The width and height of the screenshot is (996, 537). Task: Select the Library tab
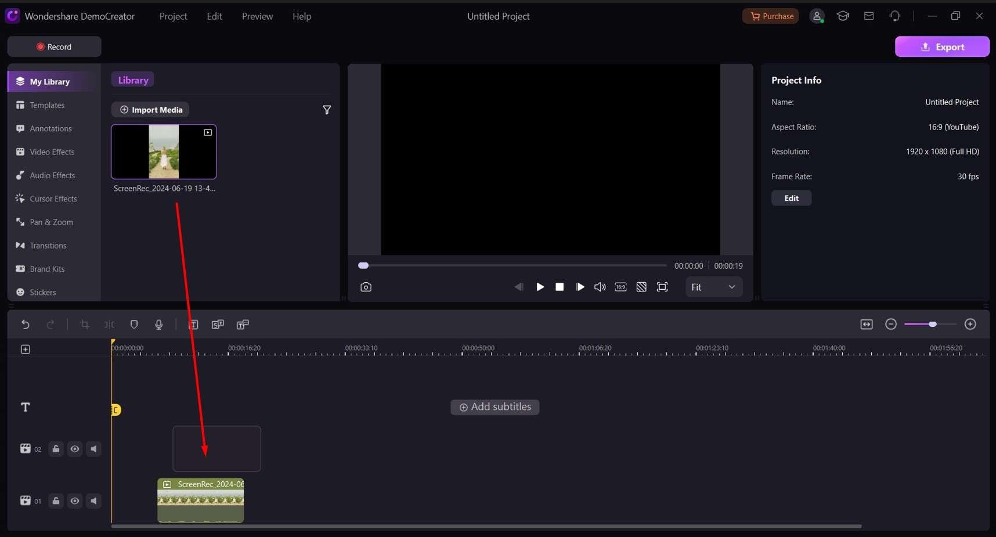tap(133, 80)
